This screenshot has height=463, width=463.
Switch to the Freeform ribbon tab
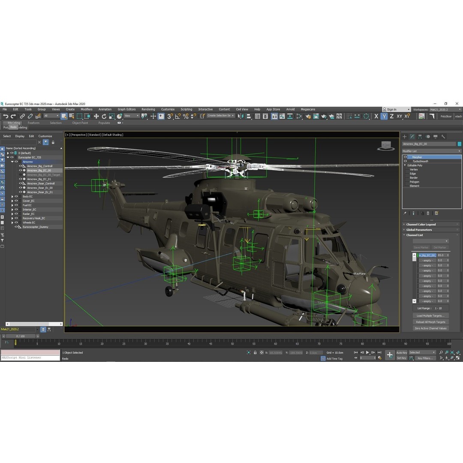33,123
